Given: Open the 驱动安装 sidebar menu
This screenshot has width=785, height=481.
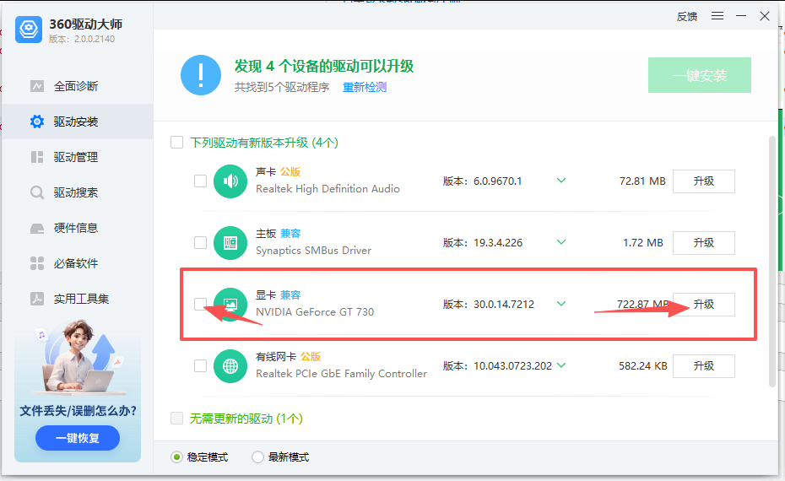Looking at the screenshot, I should click(x=78, y=122).
